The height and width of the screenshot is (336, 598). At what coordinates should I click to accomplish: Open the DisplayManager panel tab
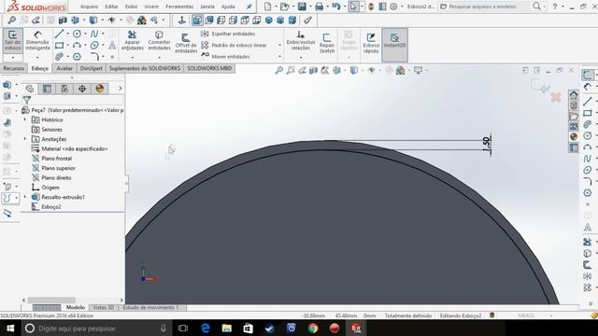tap(100, 89)
